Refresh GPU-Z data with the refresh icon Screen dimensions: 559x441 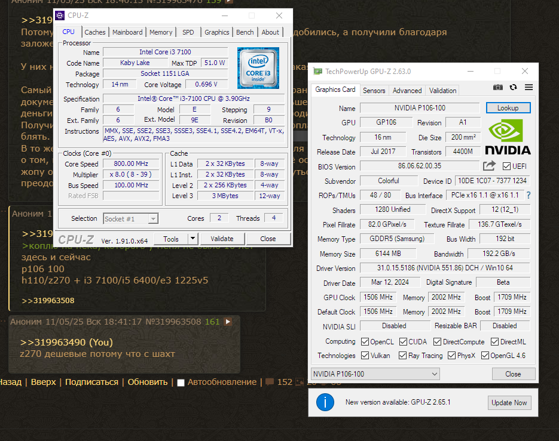click(x=513, y=87)
